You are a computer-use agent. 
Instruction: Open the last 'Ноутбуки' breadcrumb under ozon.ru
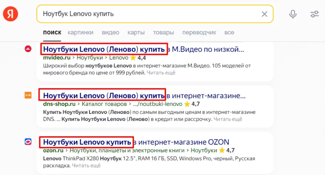coord(204,151)
